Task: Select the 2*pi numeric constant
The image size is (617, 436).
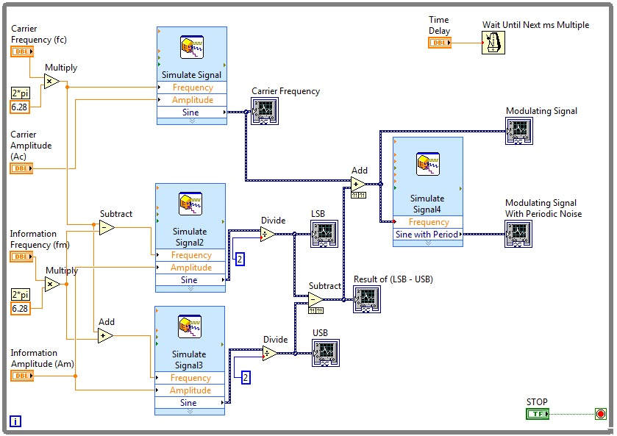Action: pyautogui.click(x=21, y=94)
